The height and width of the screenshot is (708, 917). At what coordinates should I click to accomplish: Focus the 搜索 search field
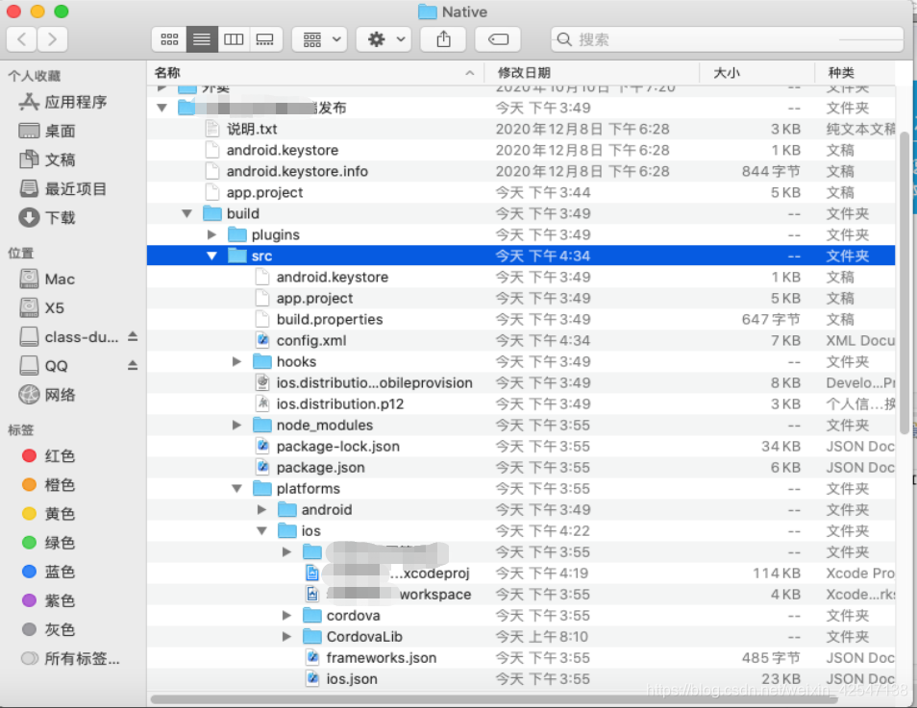click(x=727, y=39)
